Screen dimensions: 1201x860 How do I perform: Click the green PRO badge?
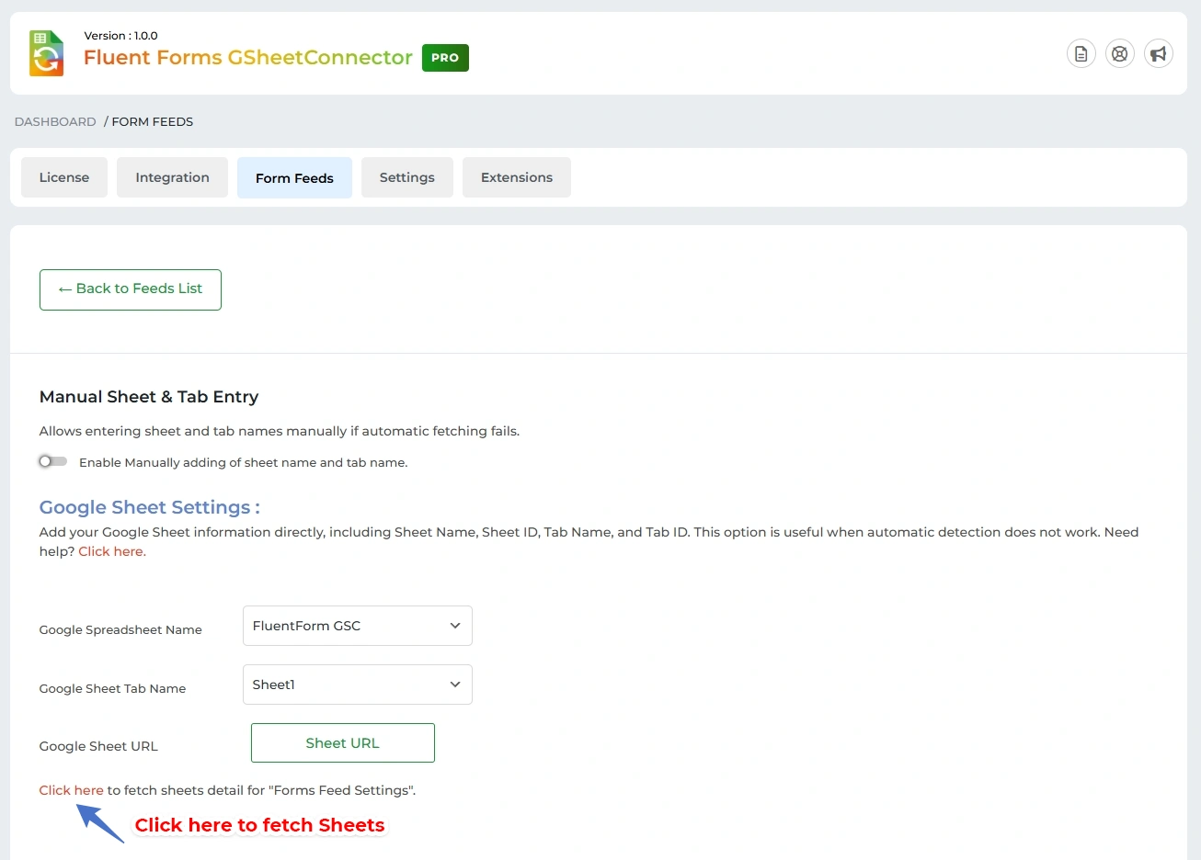[445, 58]
